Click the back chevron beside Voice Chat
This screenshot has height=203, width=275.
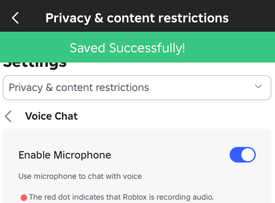8,116
